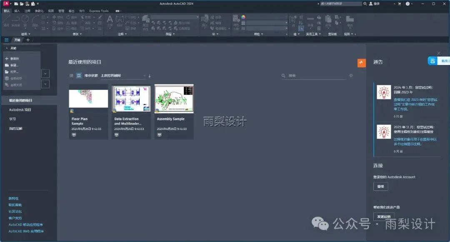
Task: Click monitor icon under Data Extraction card
Action: 117,135
